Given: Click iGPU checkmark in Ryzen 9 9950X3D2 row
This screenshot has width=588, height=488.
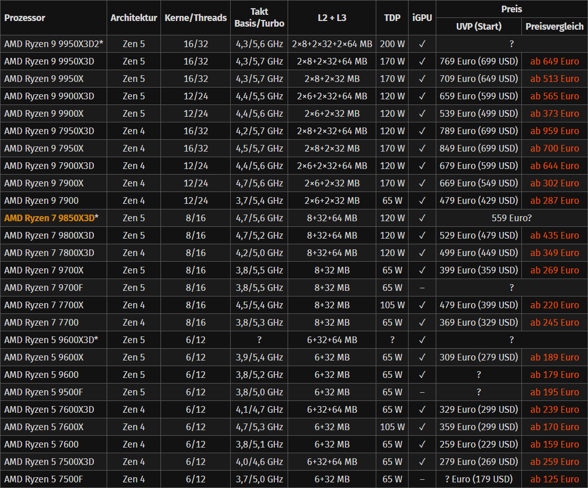Looking at the screenshot, I should click(422, 44).
